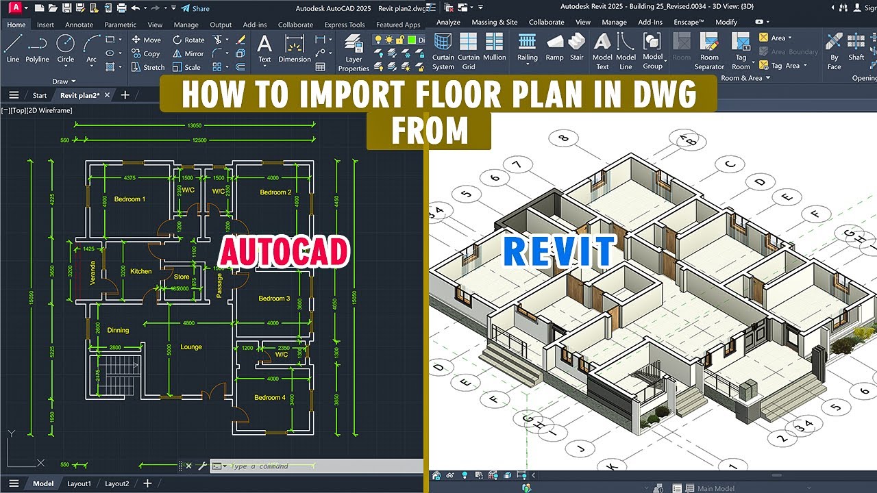Click the Rotate tool
877x493 pixels.
point(188,40)
